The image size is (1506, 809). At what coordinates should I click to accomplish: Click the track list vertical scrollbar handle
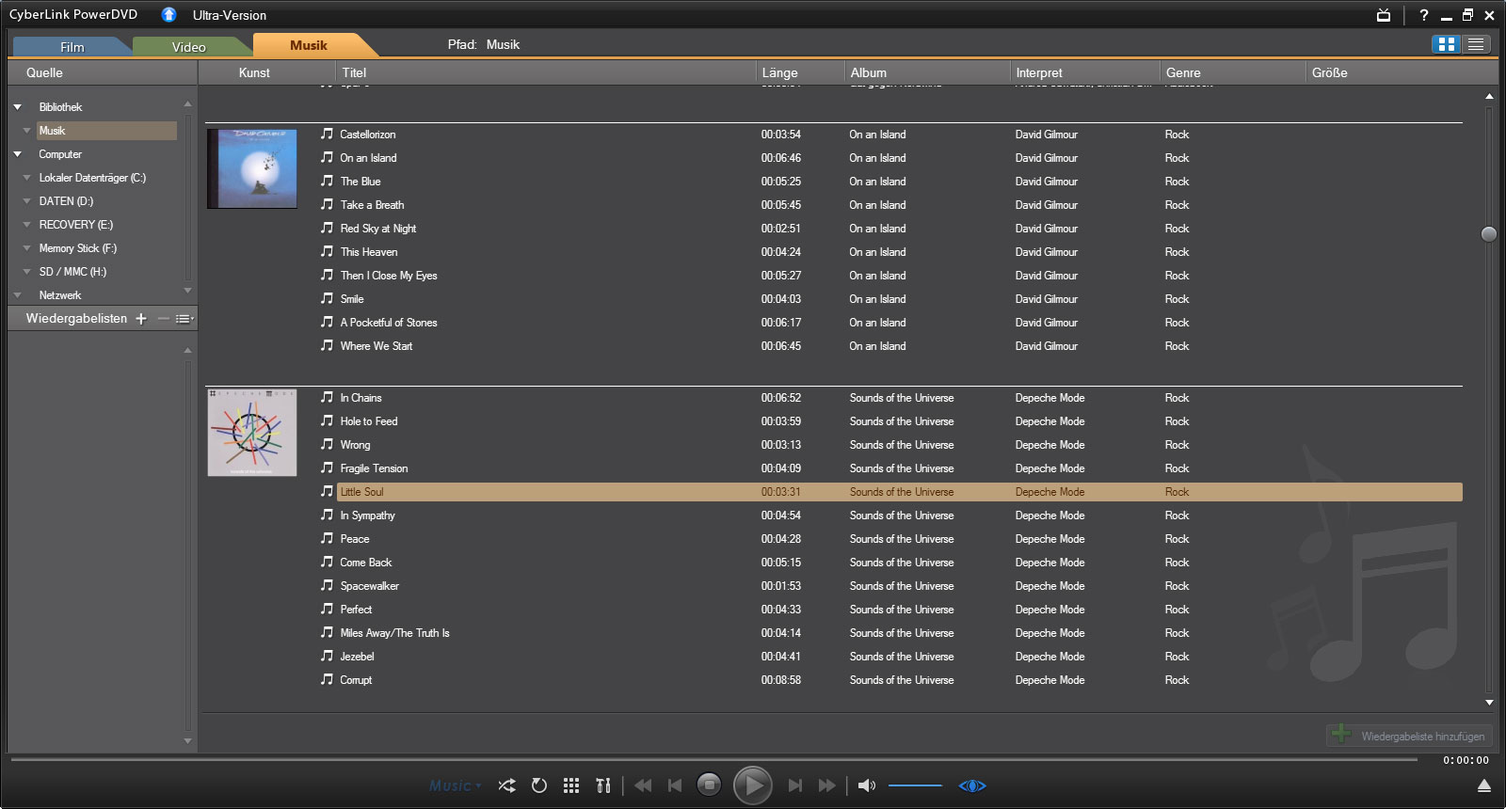point(1489,234)
